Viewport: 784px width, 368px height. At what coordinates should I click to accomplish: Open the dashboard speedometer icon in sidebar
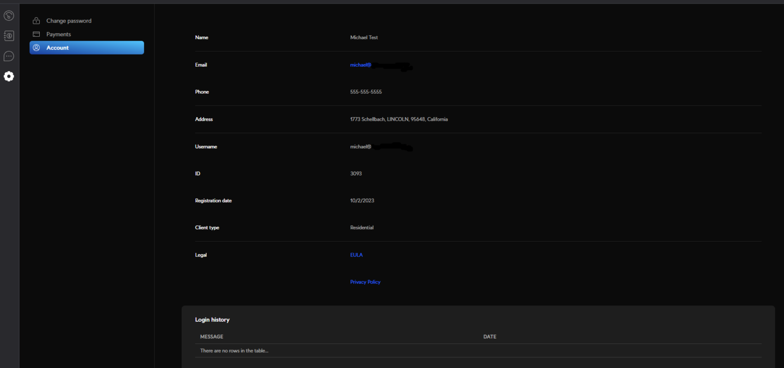coord(8,16)
